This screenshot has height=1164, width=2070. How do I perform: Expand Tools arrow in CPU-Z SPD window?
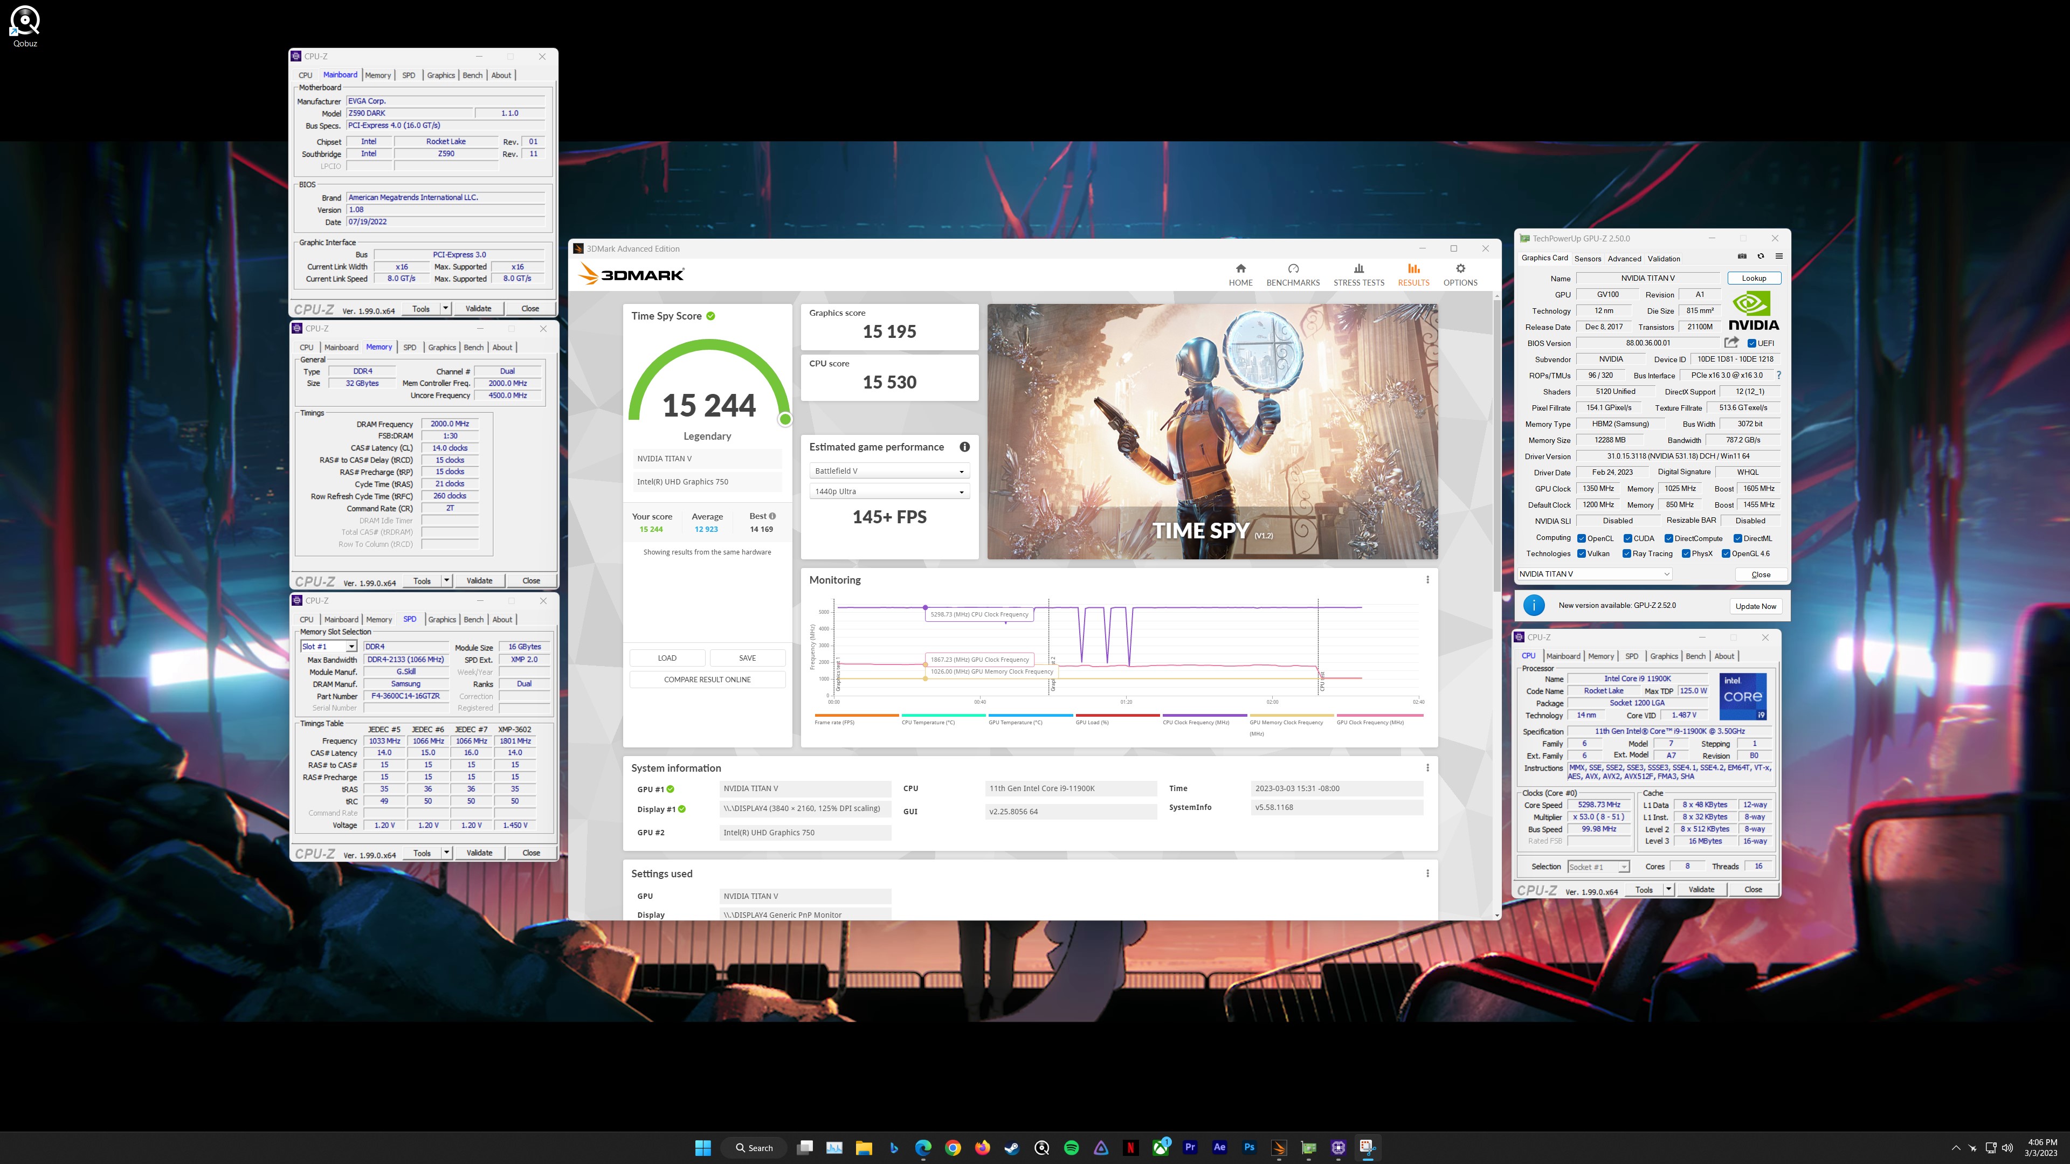click(x=447, y=853)
